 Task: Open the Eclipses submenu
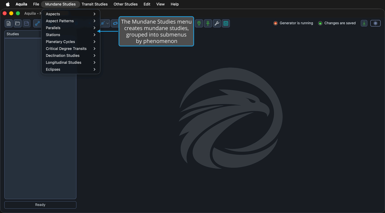[71, 69]
